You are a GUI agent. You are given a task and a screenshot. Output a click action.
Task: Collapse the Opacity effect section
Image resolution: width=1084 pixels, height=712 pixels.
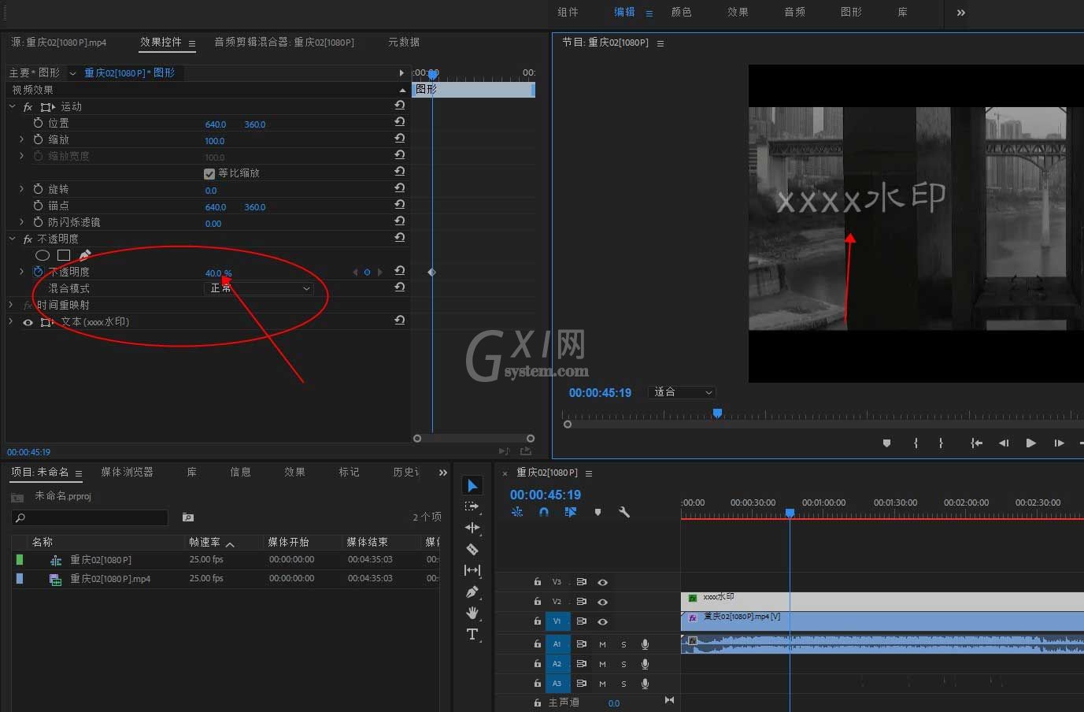point(12,239)
